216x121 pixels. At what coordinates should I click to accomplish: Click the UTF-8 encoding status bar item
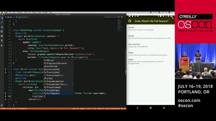(x=88, y=109)
